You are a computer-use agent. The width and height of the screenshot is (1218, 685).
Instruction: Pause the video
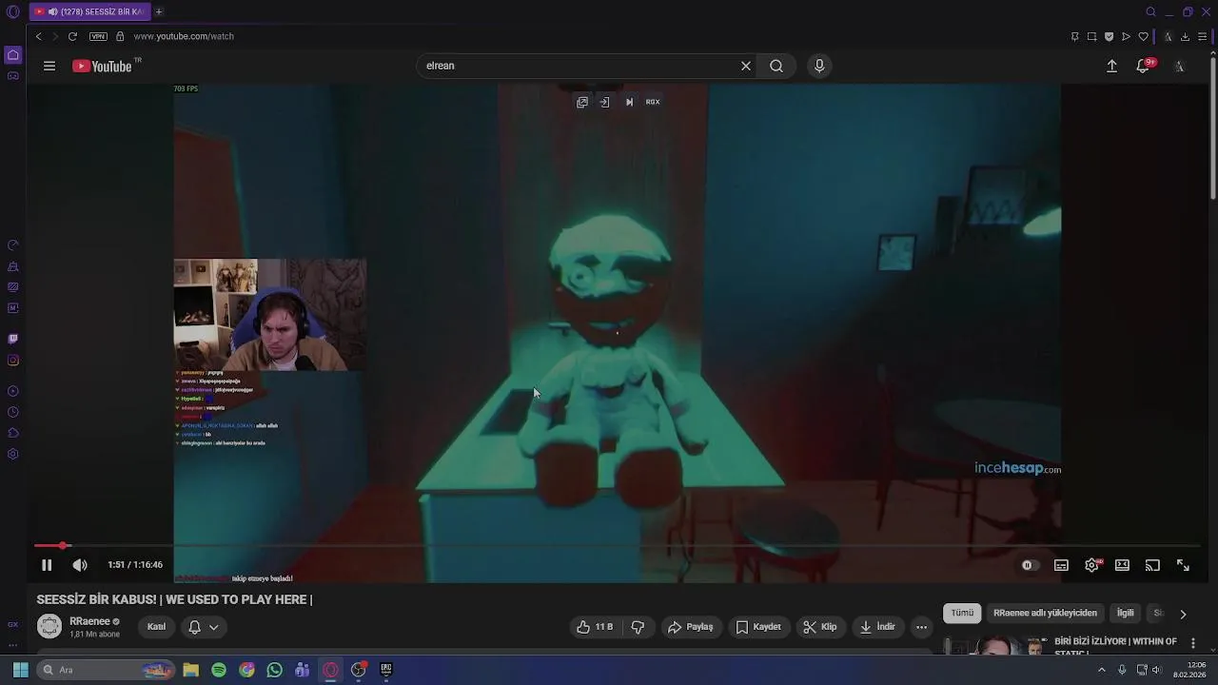(x=46, y=565)
